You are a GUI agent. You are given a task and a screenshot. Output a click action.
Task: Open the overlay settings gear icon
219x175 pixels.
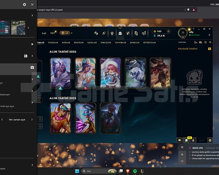pos(25,5)
